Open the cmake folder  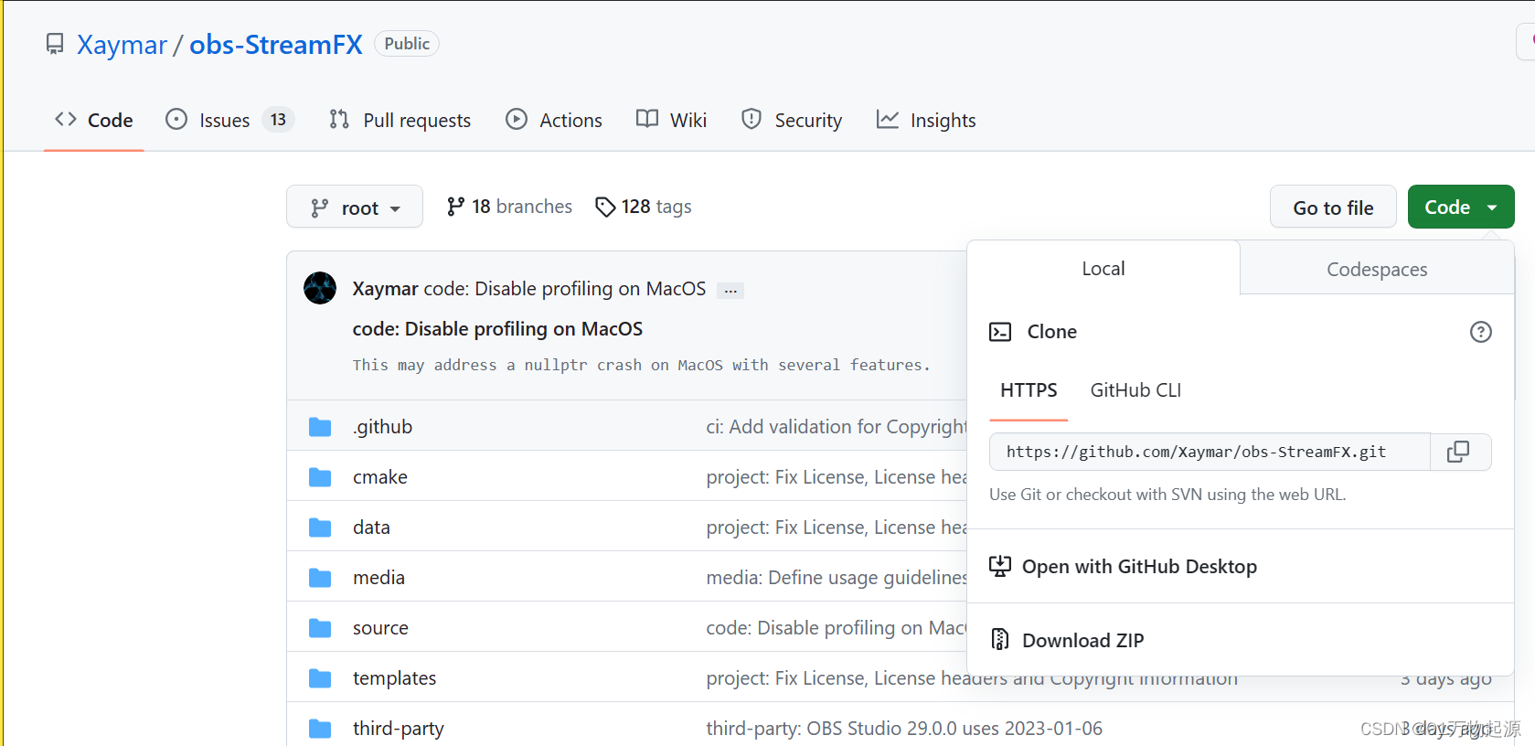coord(380,477)
